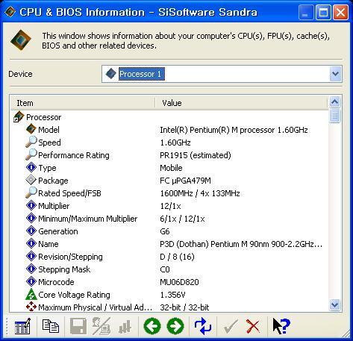The width and height of the screenshot is (353, 341).
Task: Click the Item column header
Action: 82,103
